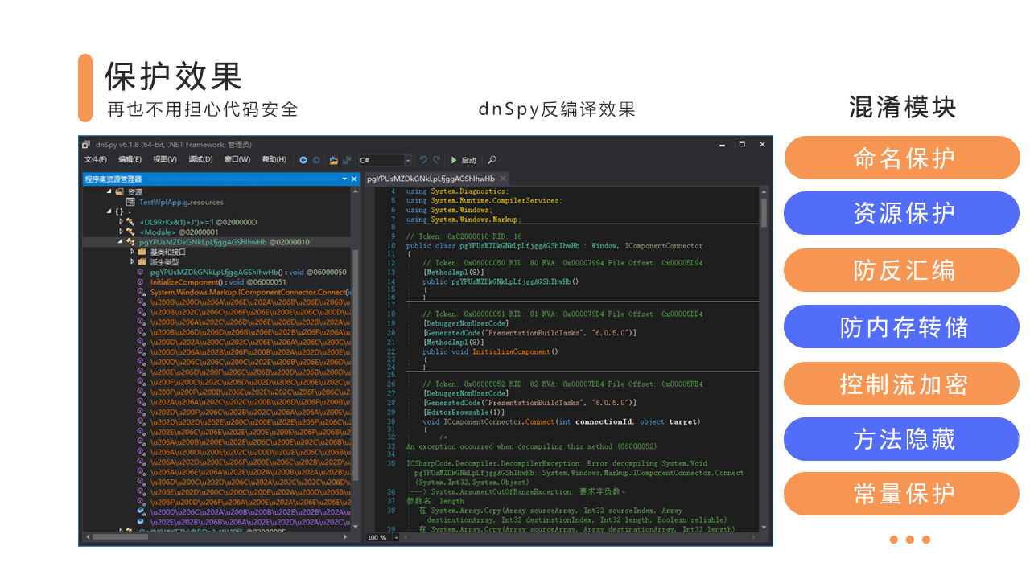Click the code editor vertical scrollbar thumb
Viewport: 1030px width, 579px height.
click(x=764, y=212)
